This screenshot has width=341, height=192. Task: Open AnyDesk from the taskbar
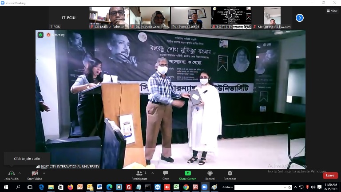(x=167, y=187)
